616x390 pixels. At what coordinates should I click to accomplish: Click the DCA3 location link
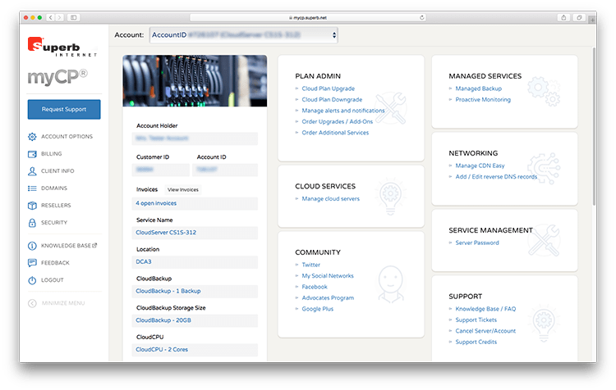click(x=144, y=262)
